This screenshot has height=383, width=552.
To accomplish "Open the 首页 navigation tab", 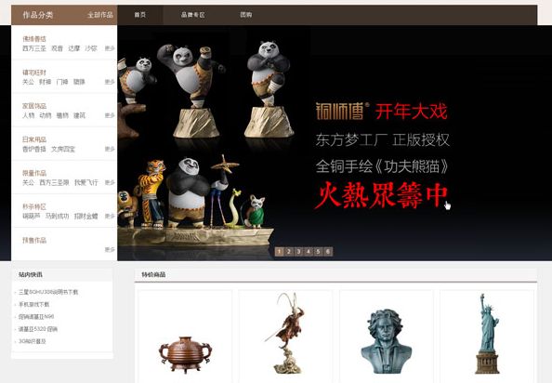I will click(139, 15).
